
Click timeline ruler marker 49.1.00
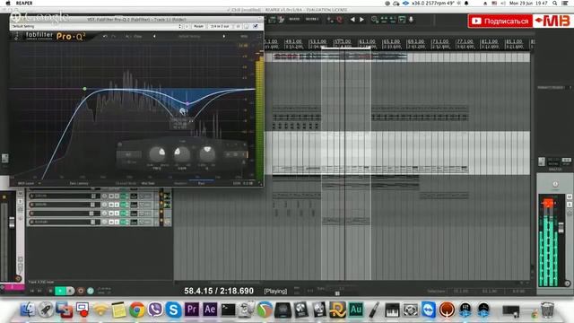point(293,42)
